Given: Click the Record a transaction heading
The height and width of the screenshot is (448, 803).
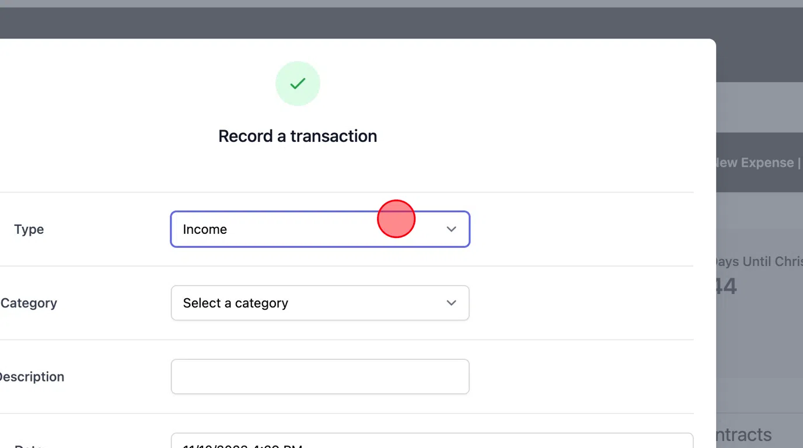Looking at the screenshot, I should point(298,136).
